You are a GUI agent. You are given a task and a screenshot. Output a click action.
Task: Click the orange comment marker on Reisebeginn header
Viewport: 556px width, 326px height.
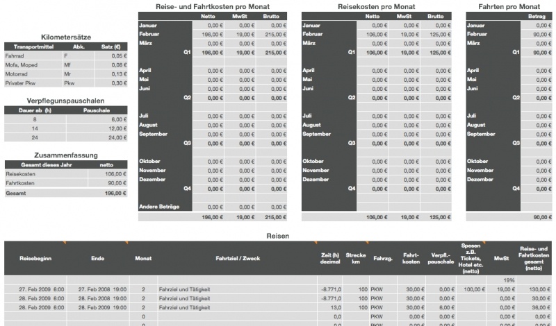pos(65,242)
